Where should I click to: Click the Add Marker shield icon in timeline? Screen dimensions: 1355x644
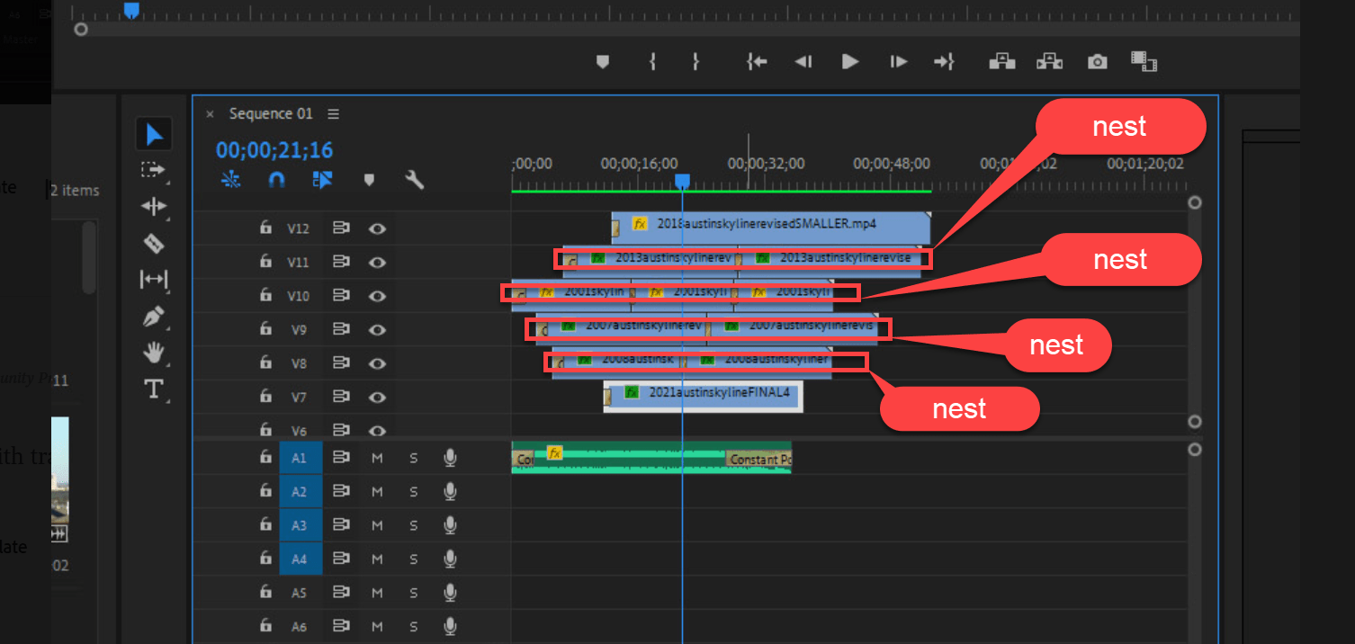click(x=369, y=180)
